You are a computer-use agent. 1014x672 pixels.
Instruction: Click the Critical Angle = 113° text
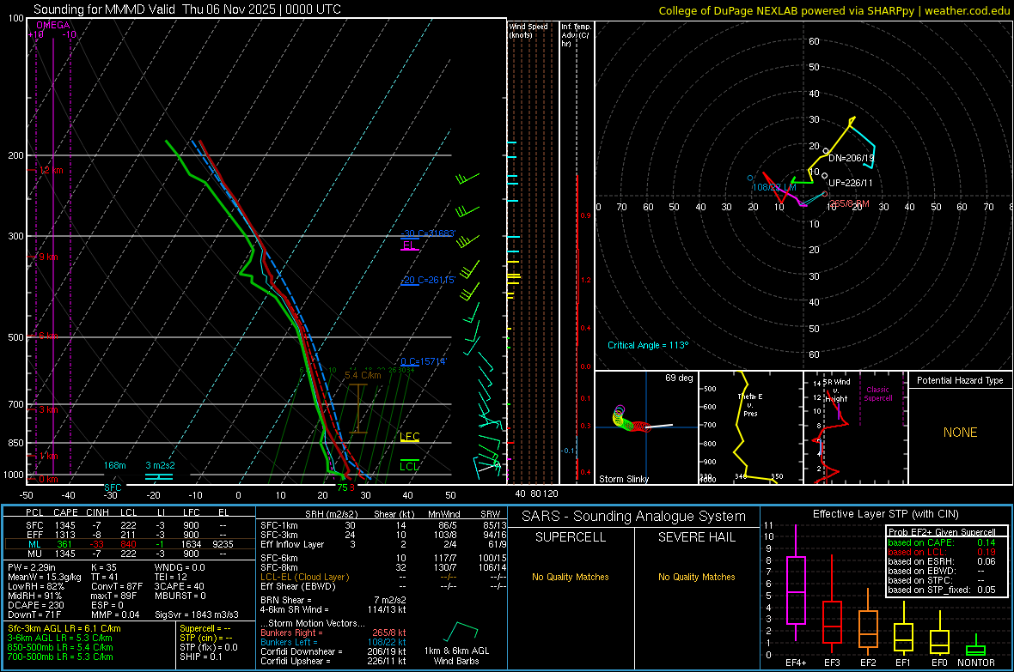point(648,345)
